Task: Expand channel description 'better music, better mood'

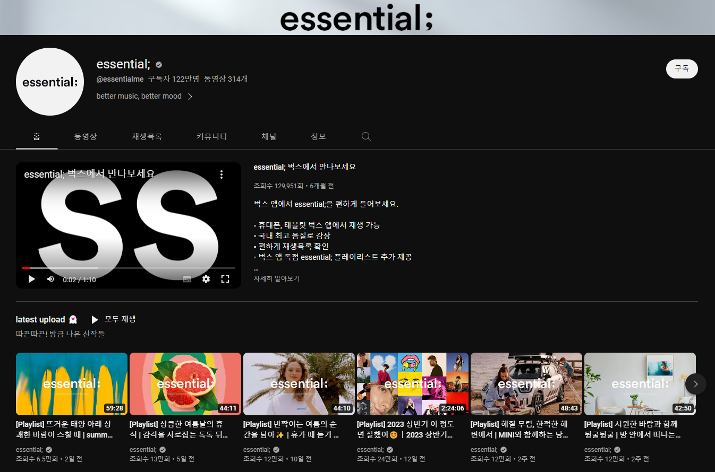Action: [144, 96]
